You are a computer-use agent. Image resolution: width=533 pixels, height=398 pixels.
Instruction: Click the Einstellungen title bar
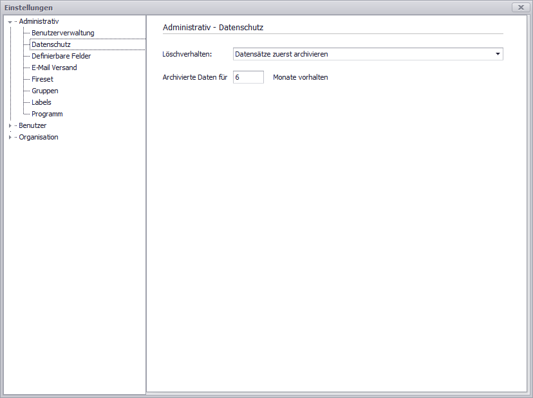click(257, 7)
